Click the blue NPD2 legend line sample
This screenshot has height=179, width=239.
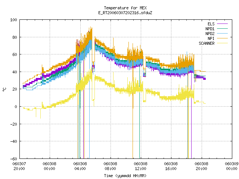pos(222,33)
